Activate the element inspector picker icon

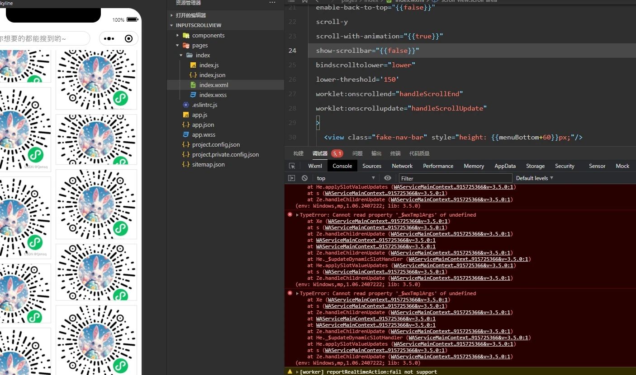(x=292, y=166)
